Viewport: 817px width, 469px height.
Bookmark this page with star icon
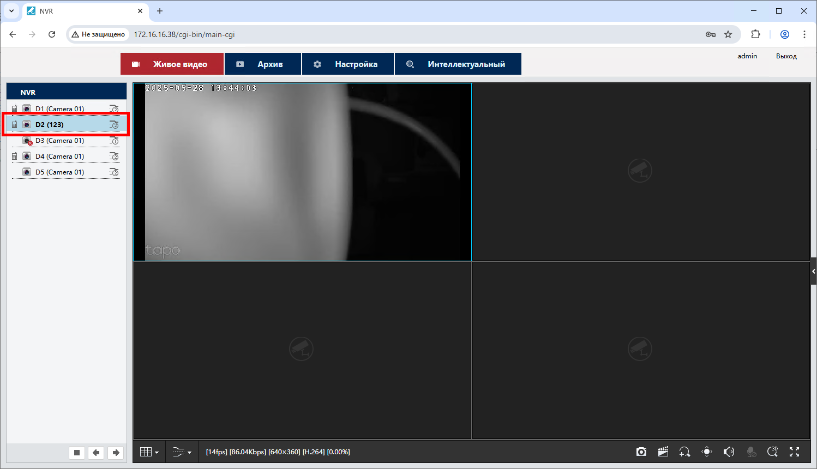coord(728,34)
